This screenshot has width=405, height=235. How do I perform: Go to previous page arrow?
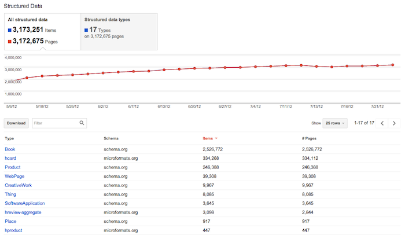[x=382, y=123]
